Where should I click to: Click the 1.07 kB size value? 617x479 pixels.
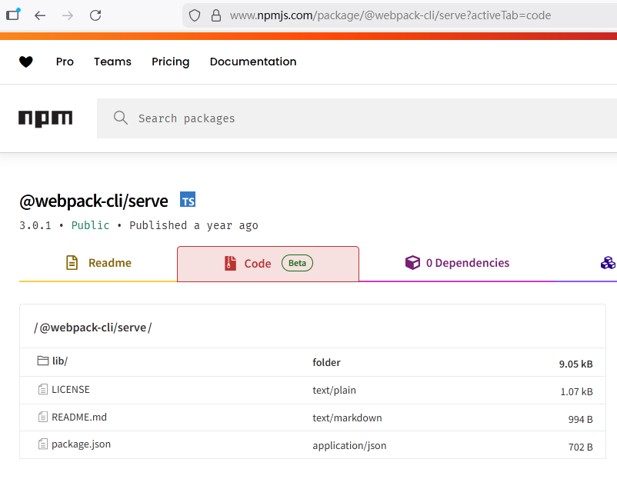pos(576,391)
